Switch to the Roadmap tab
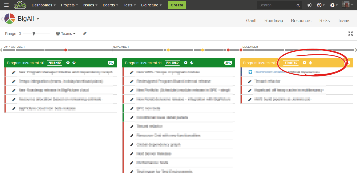The image size is (357, 173). pos(274,21)
